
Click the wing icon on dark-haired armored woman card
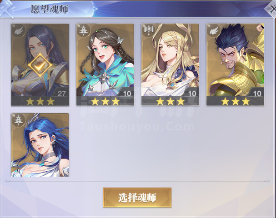point(19,31)
